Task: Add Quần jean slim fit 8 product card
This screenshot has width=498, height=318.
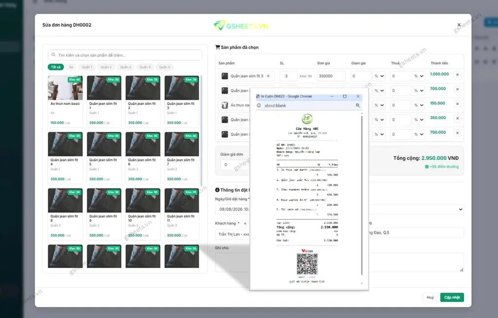Action: coord(65,214)
